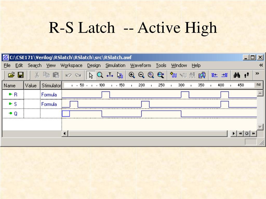Expand the toolbar overflow chevron
Viewport: 266px width, 199px height.
257,73
